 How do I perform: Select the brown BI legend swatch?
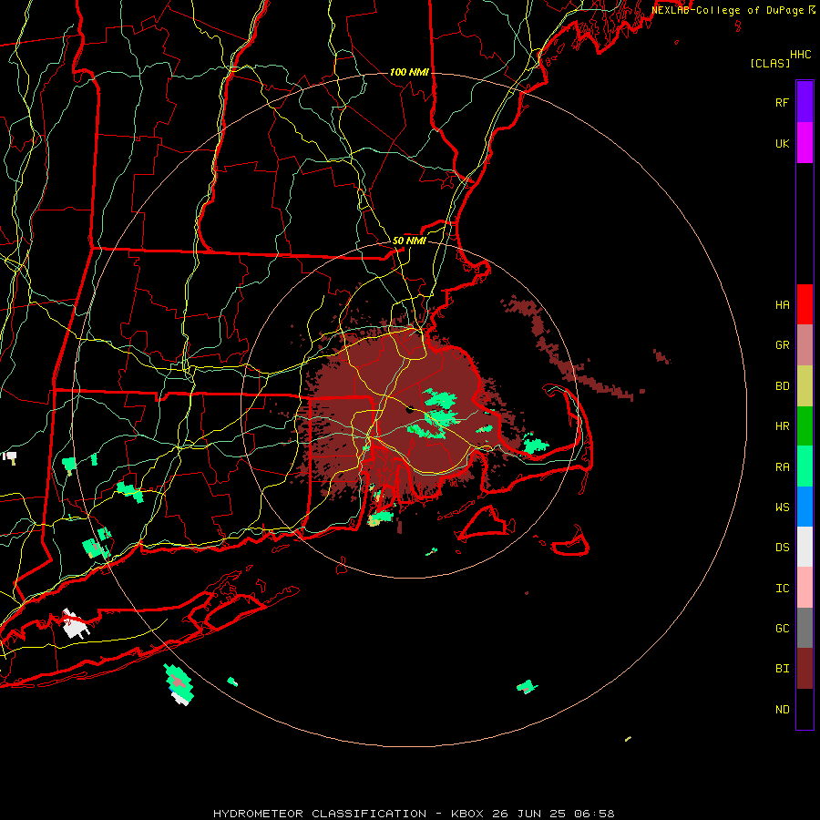tap(805, 669)
